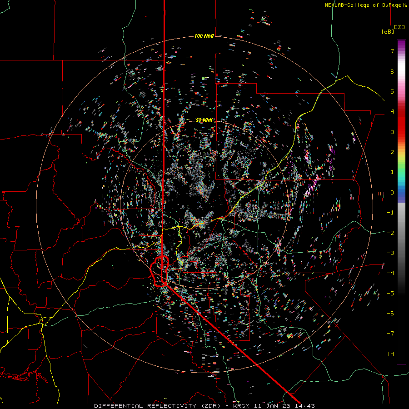Click the 14:43 timestamp
The width and height of the screenshot is (409, 409).
pyautogui.click(x=304, y=406)
